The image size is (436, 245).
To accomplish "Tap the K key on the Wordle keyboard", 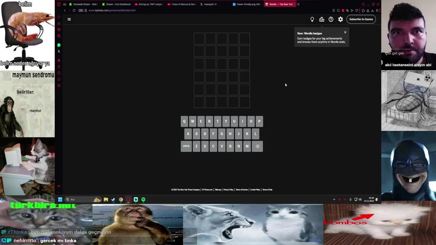I will click(x=247, y=134).
